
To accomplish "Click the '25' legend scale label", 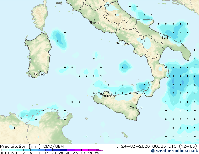I will point(61,153).
